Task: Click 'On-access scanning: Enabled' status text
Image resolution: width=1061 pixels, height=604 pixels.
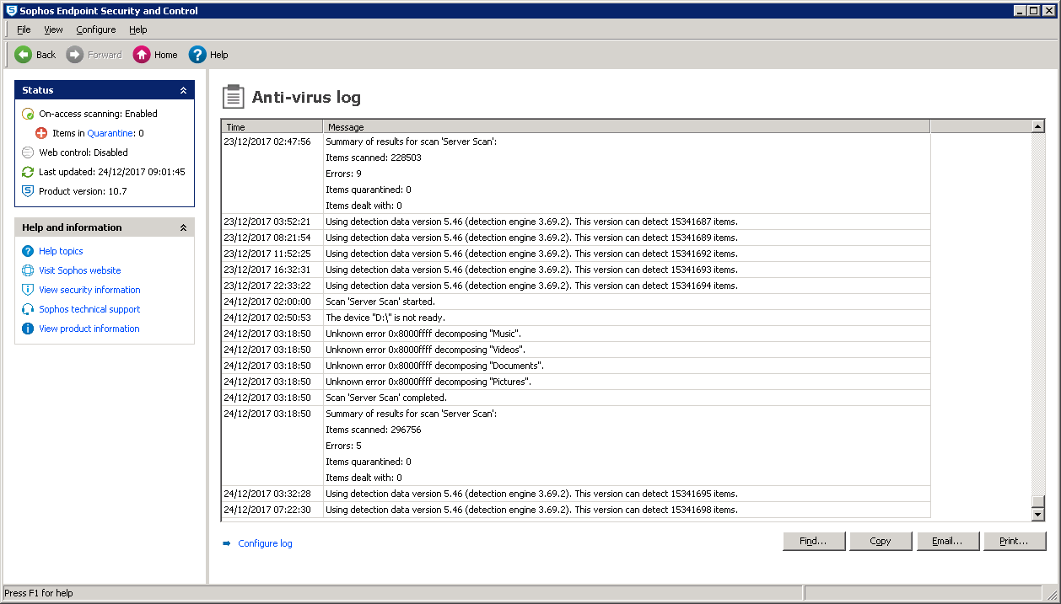Action: 98,114
